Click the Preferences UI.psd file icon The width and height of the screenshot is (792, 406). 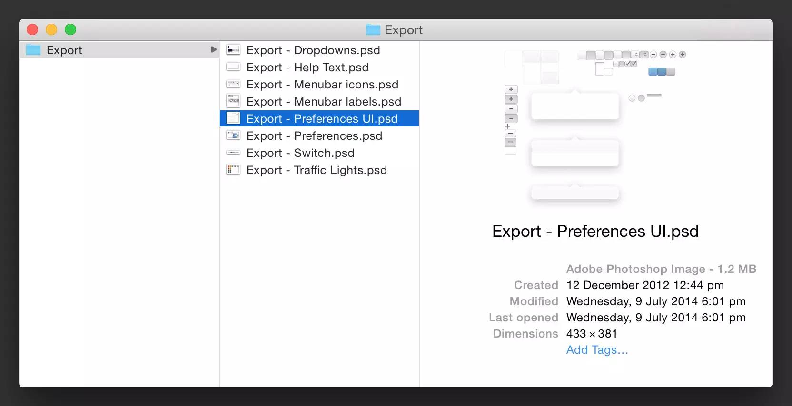(x=233, y=118)
